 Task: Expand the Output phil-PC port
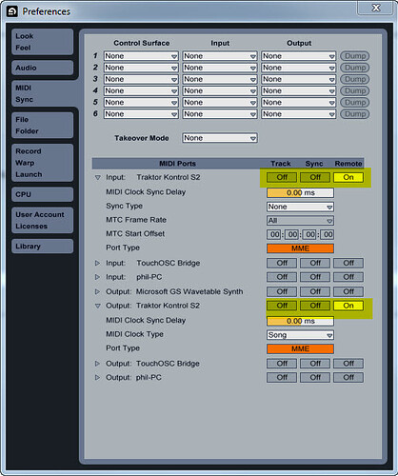pos(97,378)
